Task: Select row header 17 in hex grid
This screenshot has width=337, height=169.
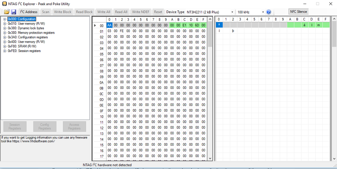Action: [99, 156]
